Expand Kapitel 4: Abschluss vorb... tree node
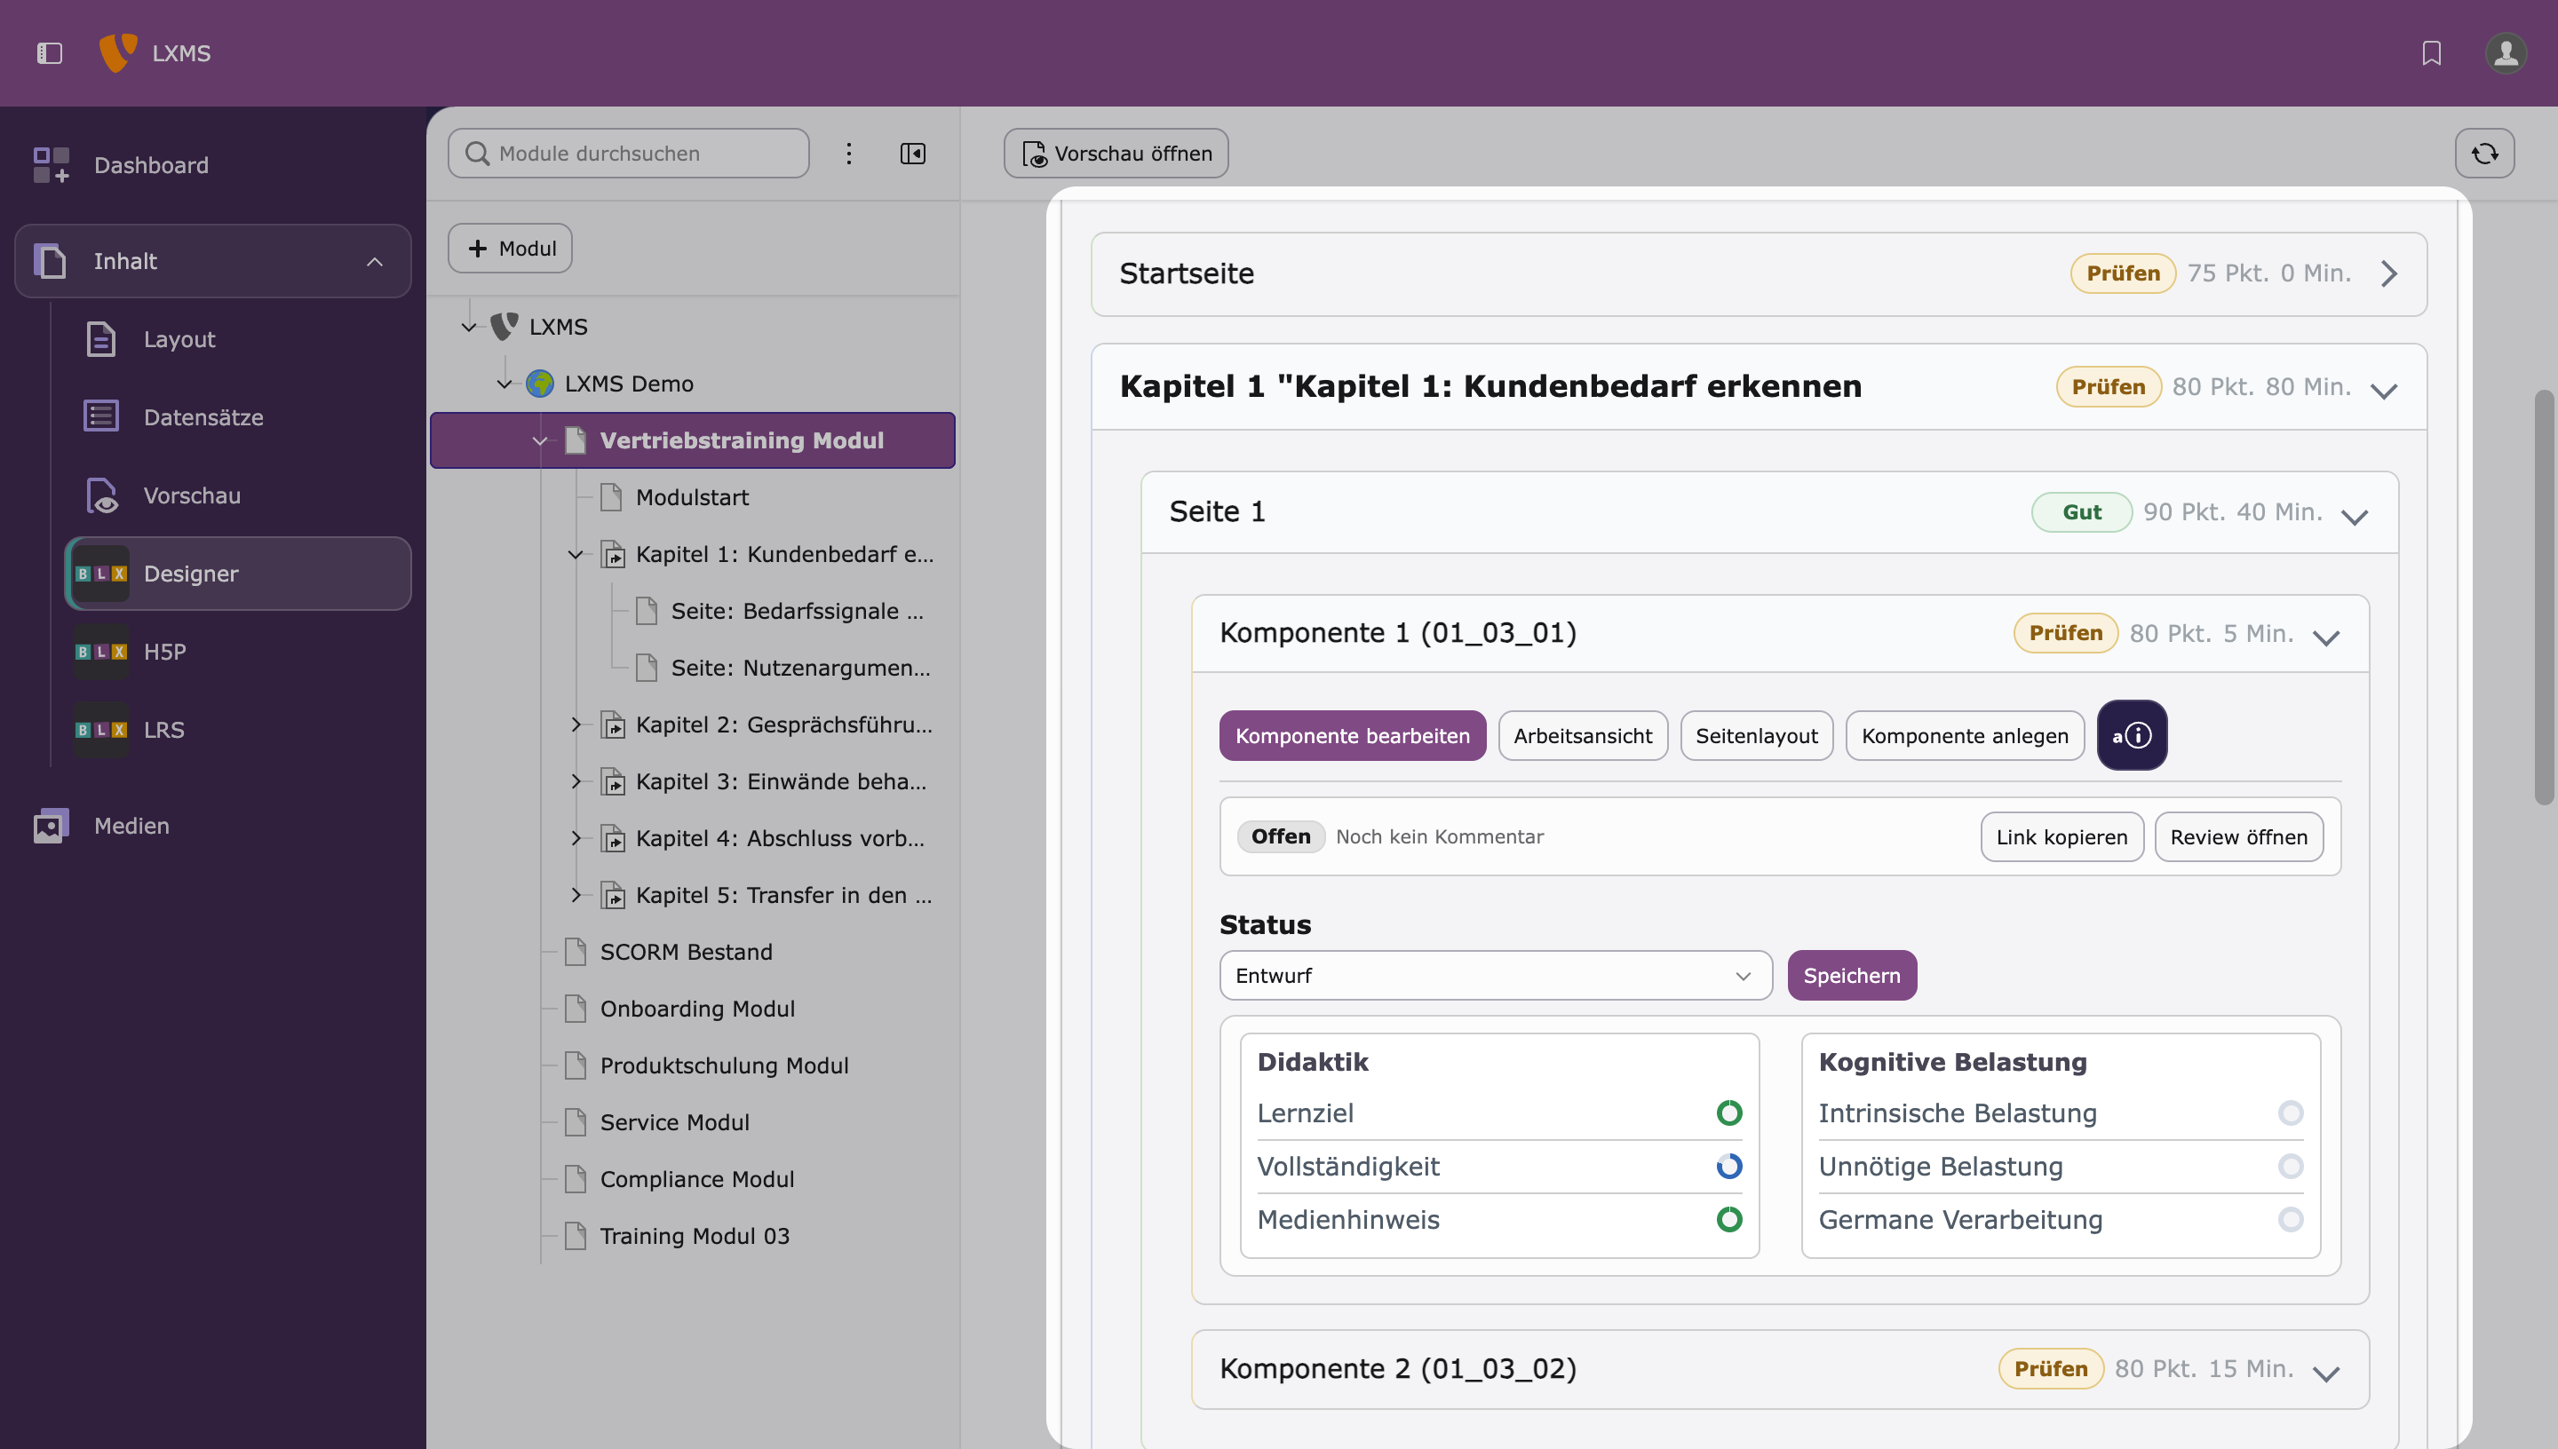This screenshot has height=1449, width=2558. click(576, 838)
